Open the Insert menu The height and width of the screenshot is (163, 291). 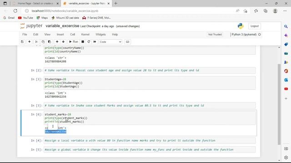[x=60, y=34]
